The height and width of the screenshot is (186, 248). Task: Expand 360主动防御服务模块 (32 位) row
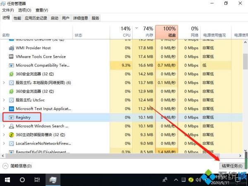pos(4,135)
